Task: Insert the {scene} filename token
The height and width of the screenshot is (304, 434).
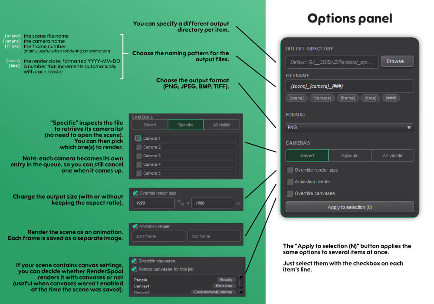Action: [x=296, y=98]
